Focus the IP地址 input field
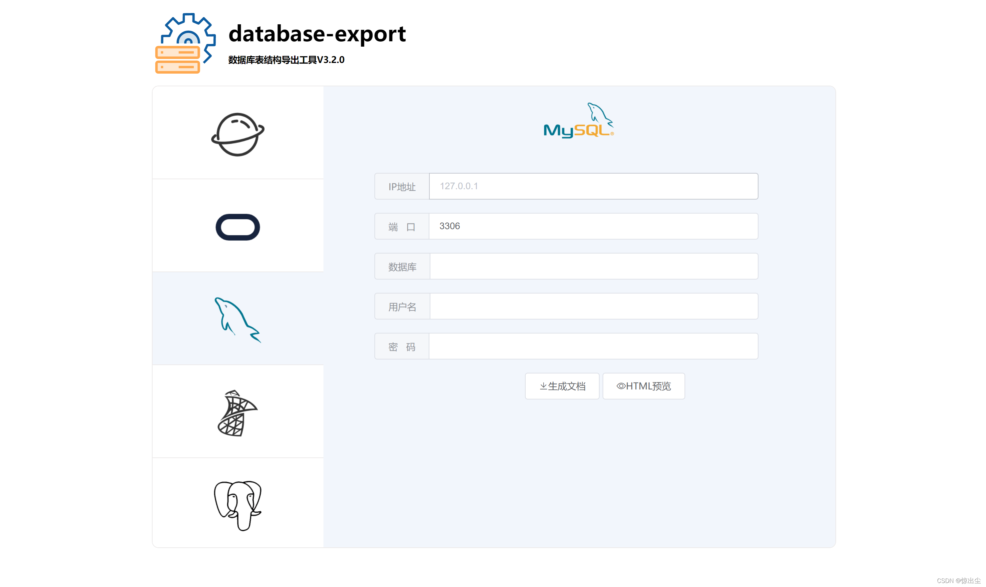986x587 pixels. [x=593, y=186]
